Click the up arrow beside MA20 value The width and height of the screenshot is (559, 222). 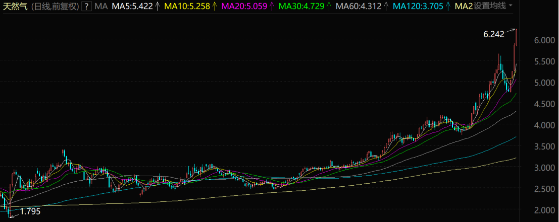click(271, 7)
